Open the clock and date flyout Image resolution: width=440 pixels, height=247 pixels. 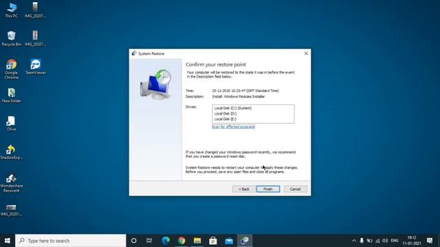(412, 241)
